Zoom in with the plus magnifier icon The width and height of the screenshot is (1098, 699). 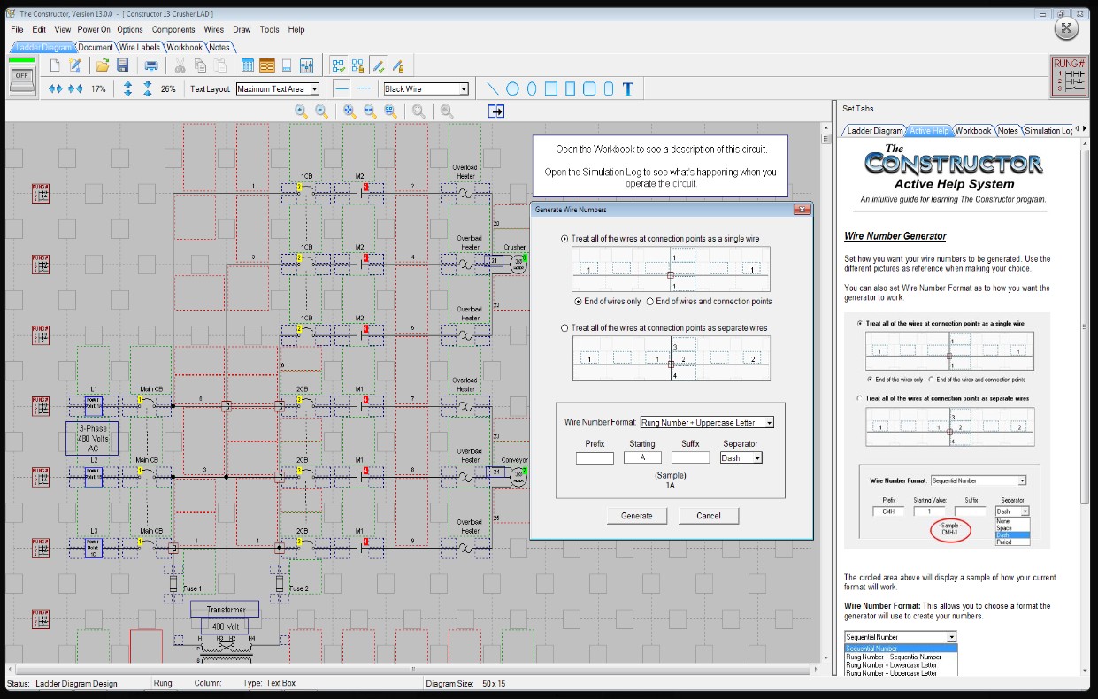tap(302, 111)
